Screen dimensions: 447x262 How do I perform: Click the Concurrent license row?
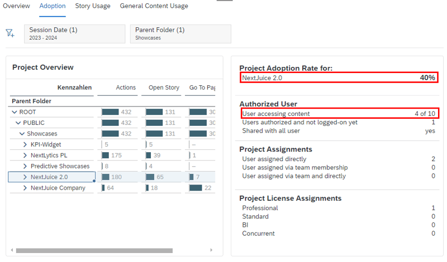(339, 234)
